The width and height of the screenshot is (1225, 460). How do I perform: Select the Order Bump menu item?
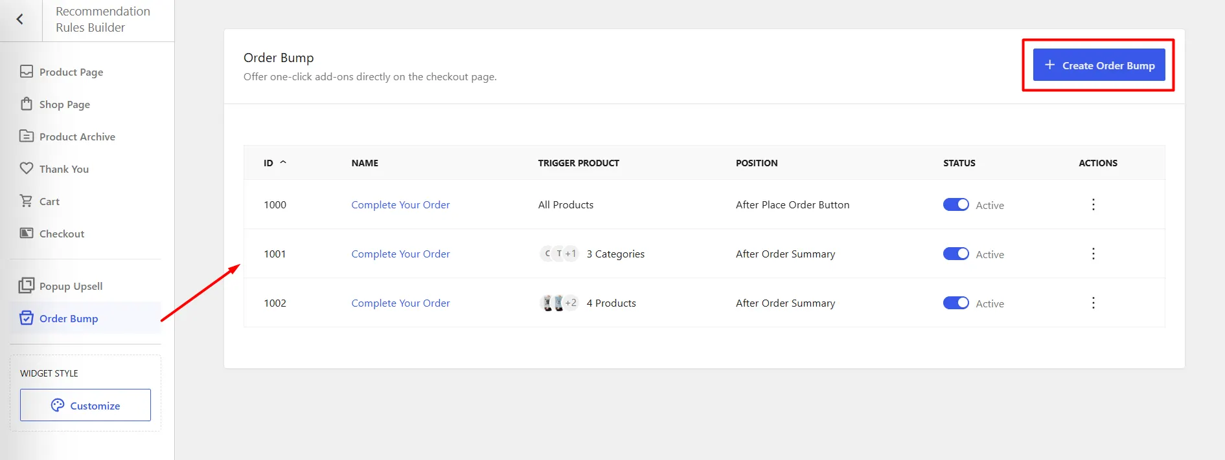coord(86,318)
